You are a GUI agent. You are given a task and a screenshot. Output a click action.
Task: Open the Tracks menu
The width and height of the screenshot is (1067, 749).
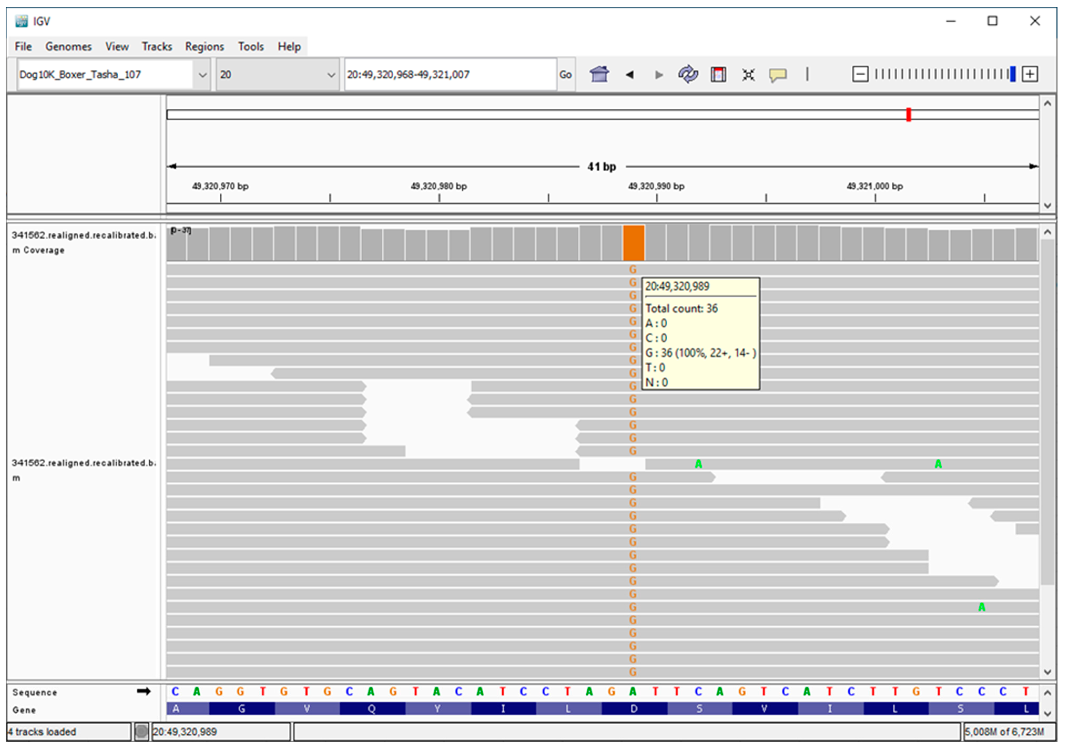tap(157, 47)
